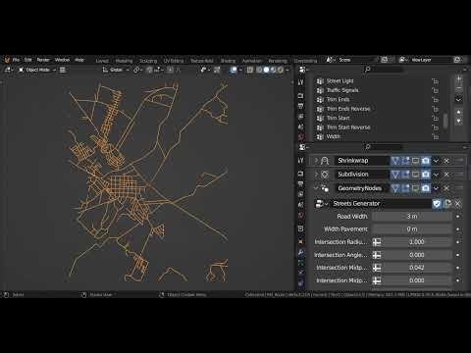Open list specials chevron menu
The width and height of the screenshot is (471, 353).
coord(459,99)
